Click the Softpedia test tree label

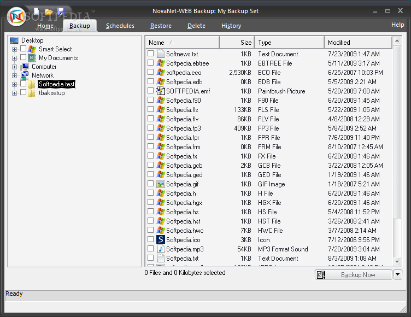click(57, 84)
